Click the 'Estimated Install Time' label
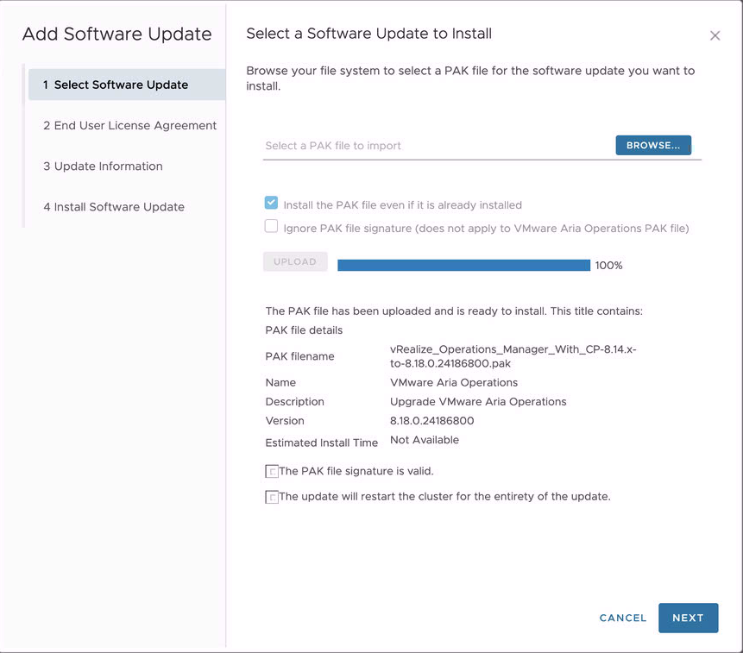743x653 pixels. [x=321, y=443]
